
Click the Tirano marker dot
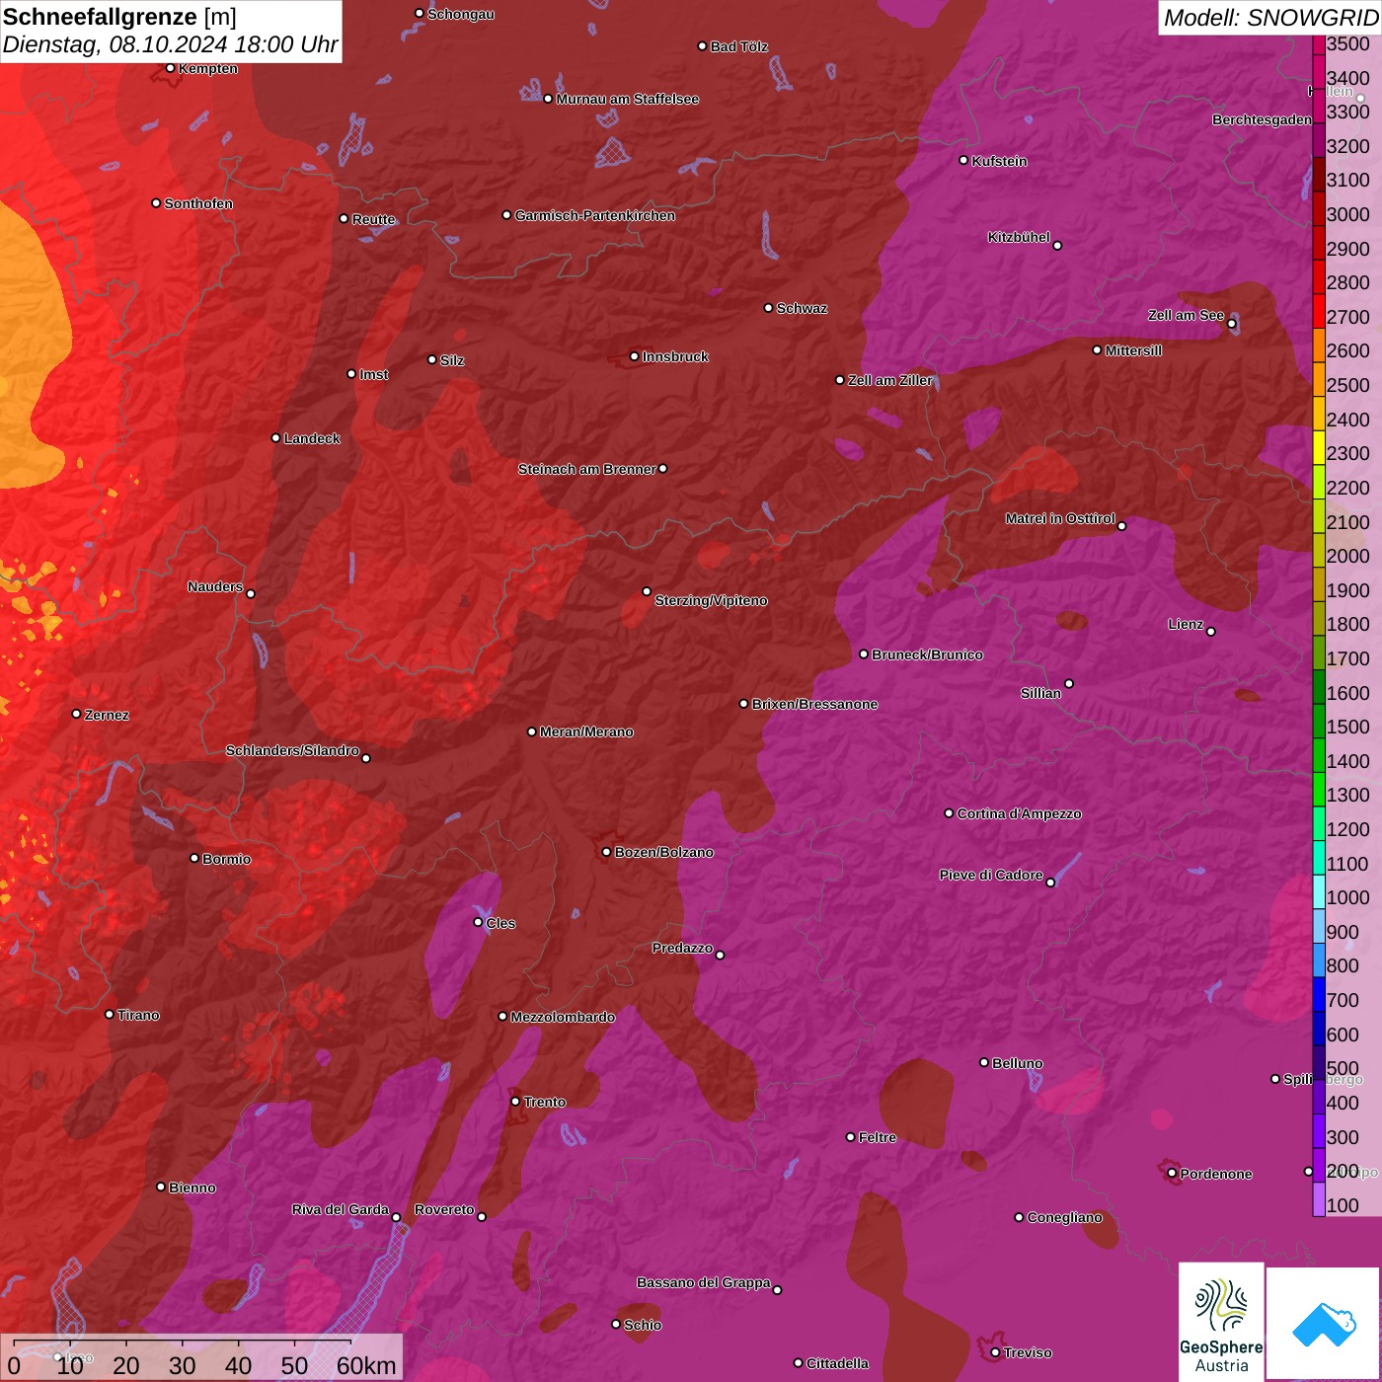[110, 1014]
